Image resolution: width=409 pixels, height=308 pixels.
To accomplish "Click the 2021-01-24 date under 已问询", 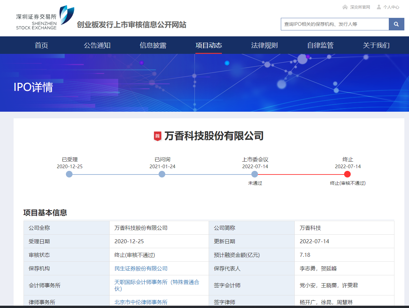I will 162,167.
